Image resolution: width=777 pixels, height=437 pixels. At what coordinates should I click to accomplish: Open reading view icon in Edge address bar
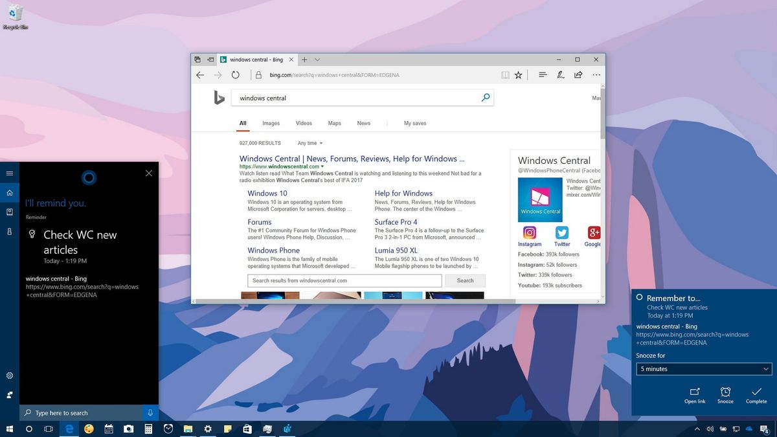coord(505,75)
